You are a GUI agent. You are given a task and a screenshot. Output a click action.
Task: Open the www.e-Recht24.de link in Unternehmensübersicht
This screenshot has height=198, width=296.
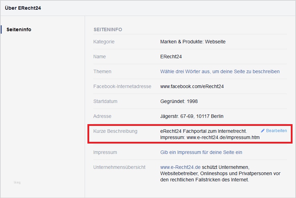tap(180, 167)
